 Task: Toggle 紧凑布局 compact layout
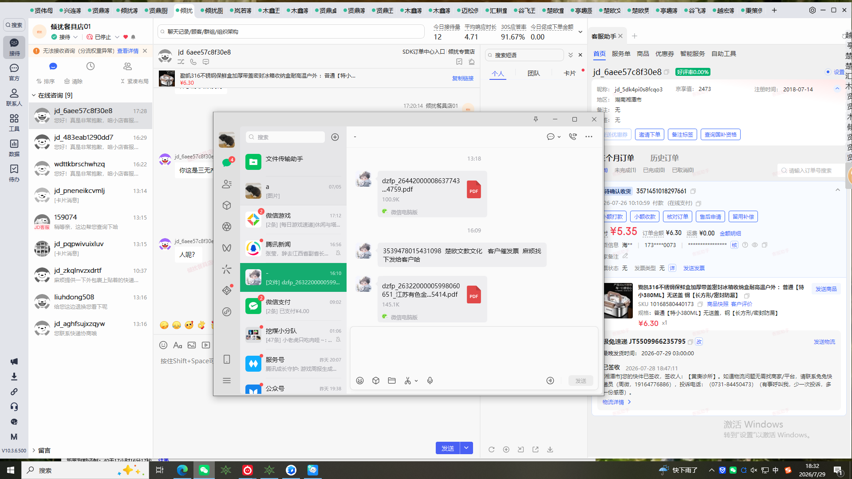tap(134, 81)
